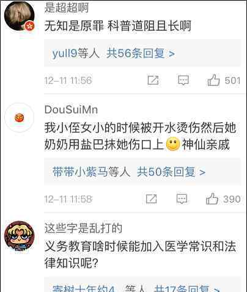Tap the smiley emoji in DouSuiMn's comment
Image resolution: width=247 pixels, height=292 pixels.
tap(173, 144)
